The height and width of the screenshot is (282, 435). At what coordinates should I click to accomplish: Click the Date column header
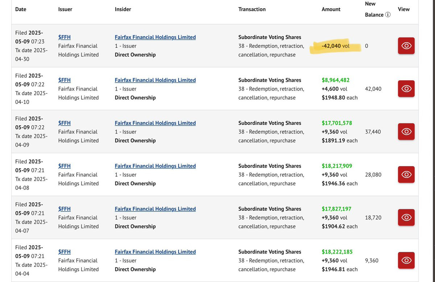21,9
